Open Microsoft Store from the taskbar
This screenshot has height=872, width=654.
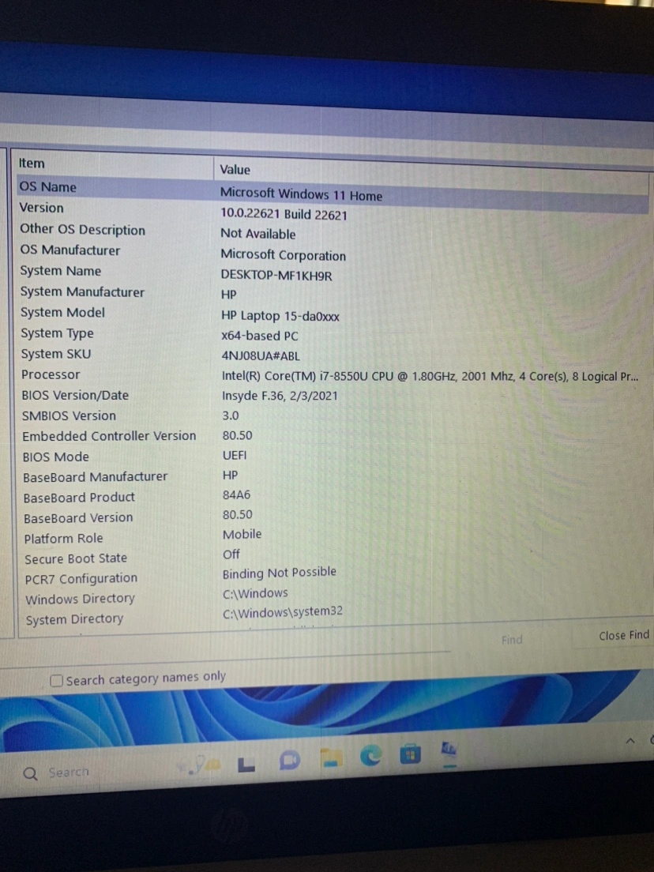coord(410,754)
